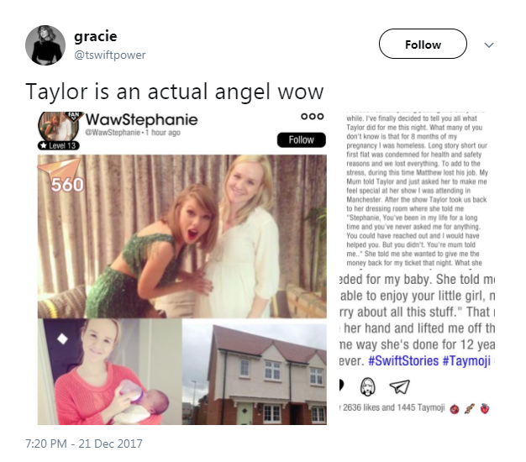Click the Level 13 fan badge

(59, 145)
